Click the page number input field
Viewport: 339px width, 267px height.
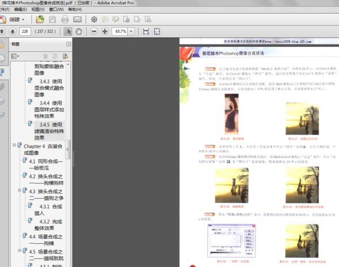click(25, 31)
